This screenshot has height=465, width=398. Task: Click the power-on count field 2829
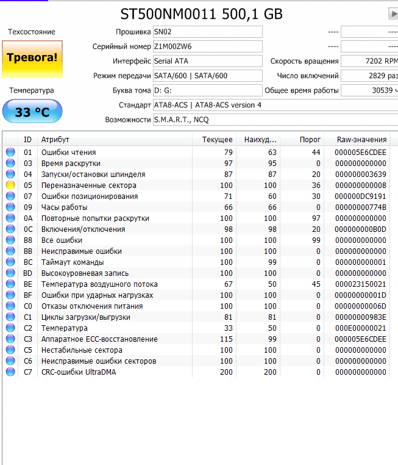pos(369,76)
